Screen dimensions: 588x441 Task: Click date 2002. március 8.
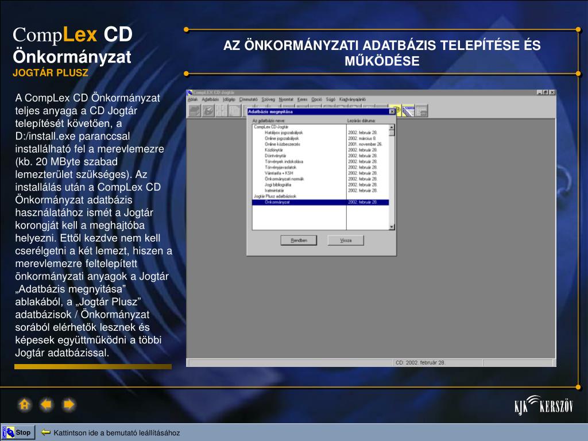(x=362, y=138)
